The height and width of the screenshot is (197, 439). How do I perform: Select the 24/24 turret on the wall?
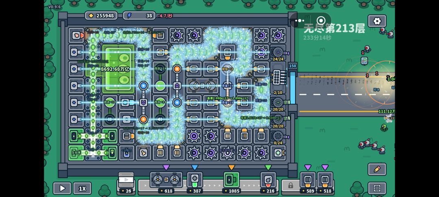[x=278, y=52]
